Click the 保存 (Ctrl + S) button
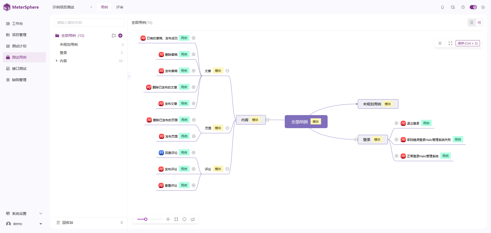Image resolution: width=491 pixels, height=233 pixels. click(467, 43)
